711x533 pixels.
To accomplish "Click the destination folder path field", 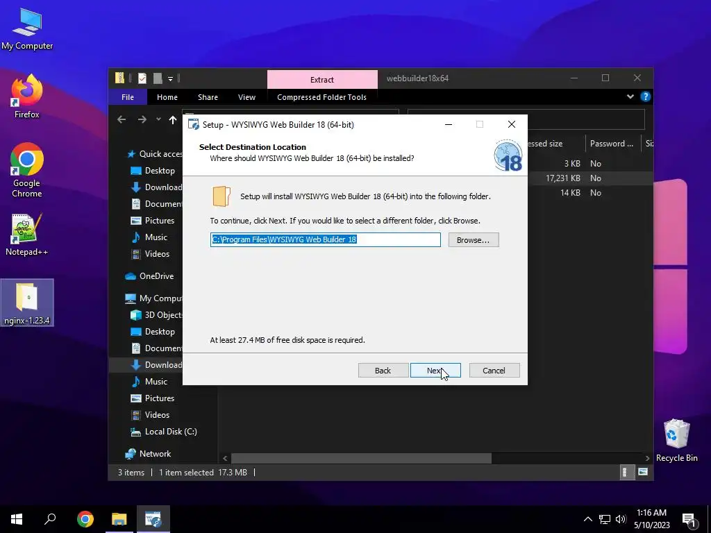I will [x=325, y=239].
